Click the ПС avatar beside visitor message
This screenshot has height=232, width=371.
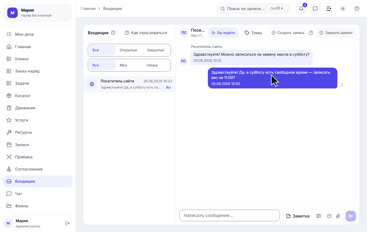point(183,61)
